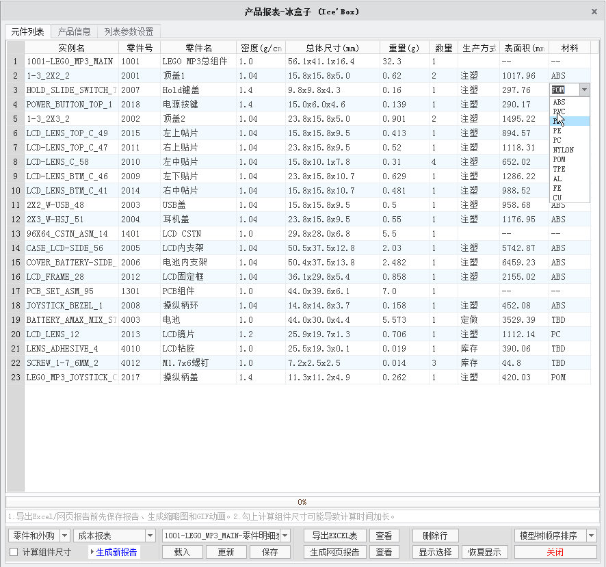Switch to the 元件列表 tab
Image resolution: width=606 pixels, height=567 pixels.
(x=28, y=31)
